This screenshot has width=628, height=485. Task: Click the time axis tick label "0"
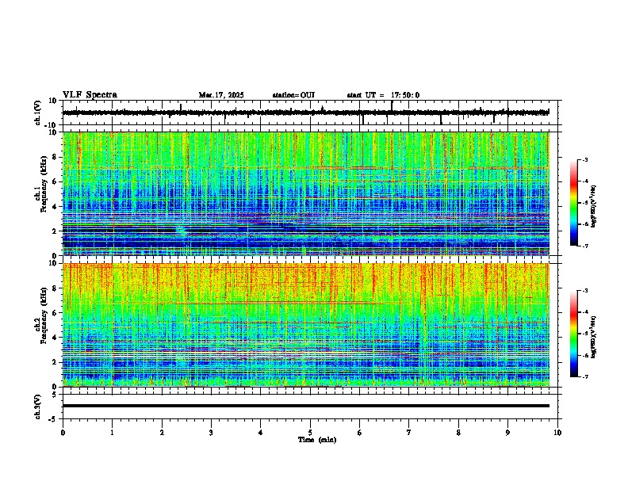click(x=63, y=433)
